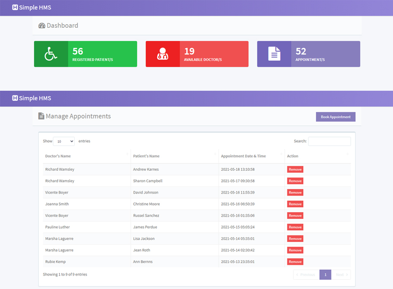This screenshot has height=289, width=393.
Task: Click the Previous pagination button
Action: pyautogui.click(x=306, y=275)
